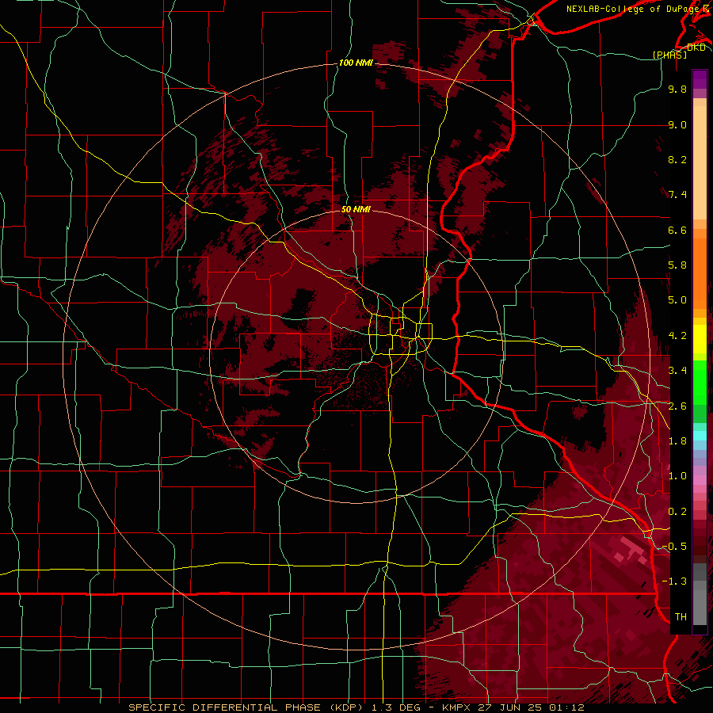Click the 8.2 scale value label

coord(677,159)
